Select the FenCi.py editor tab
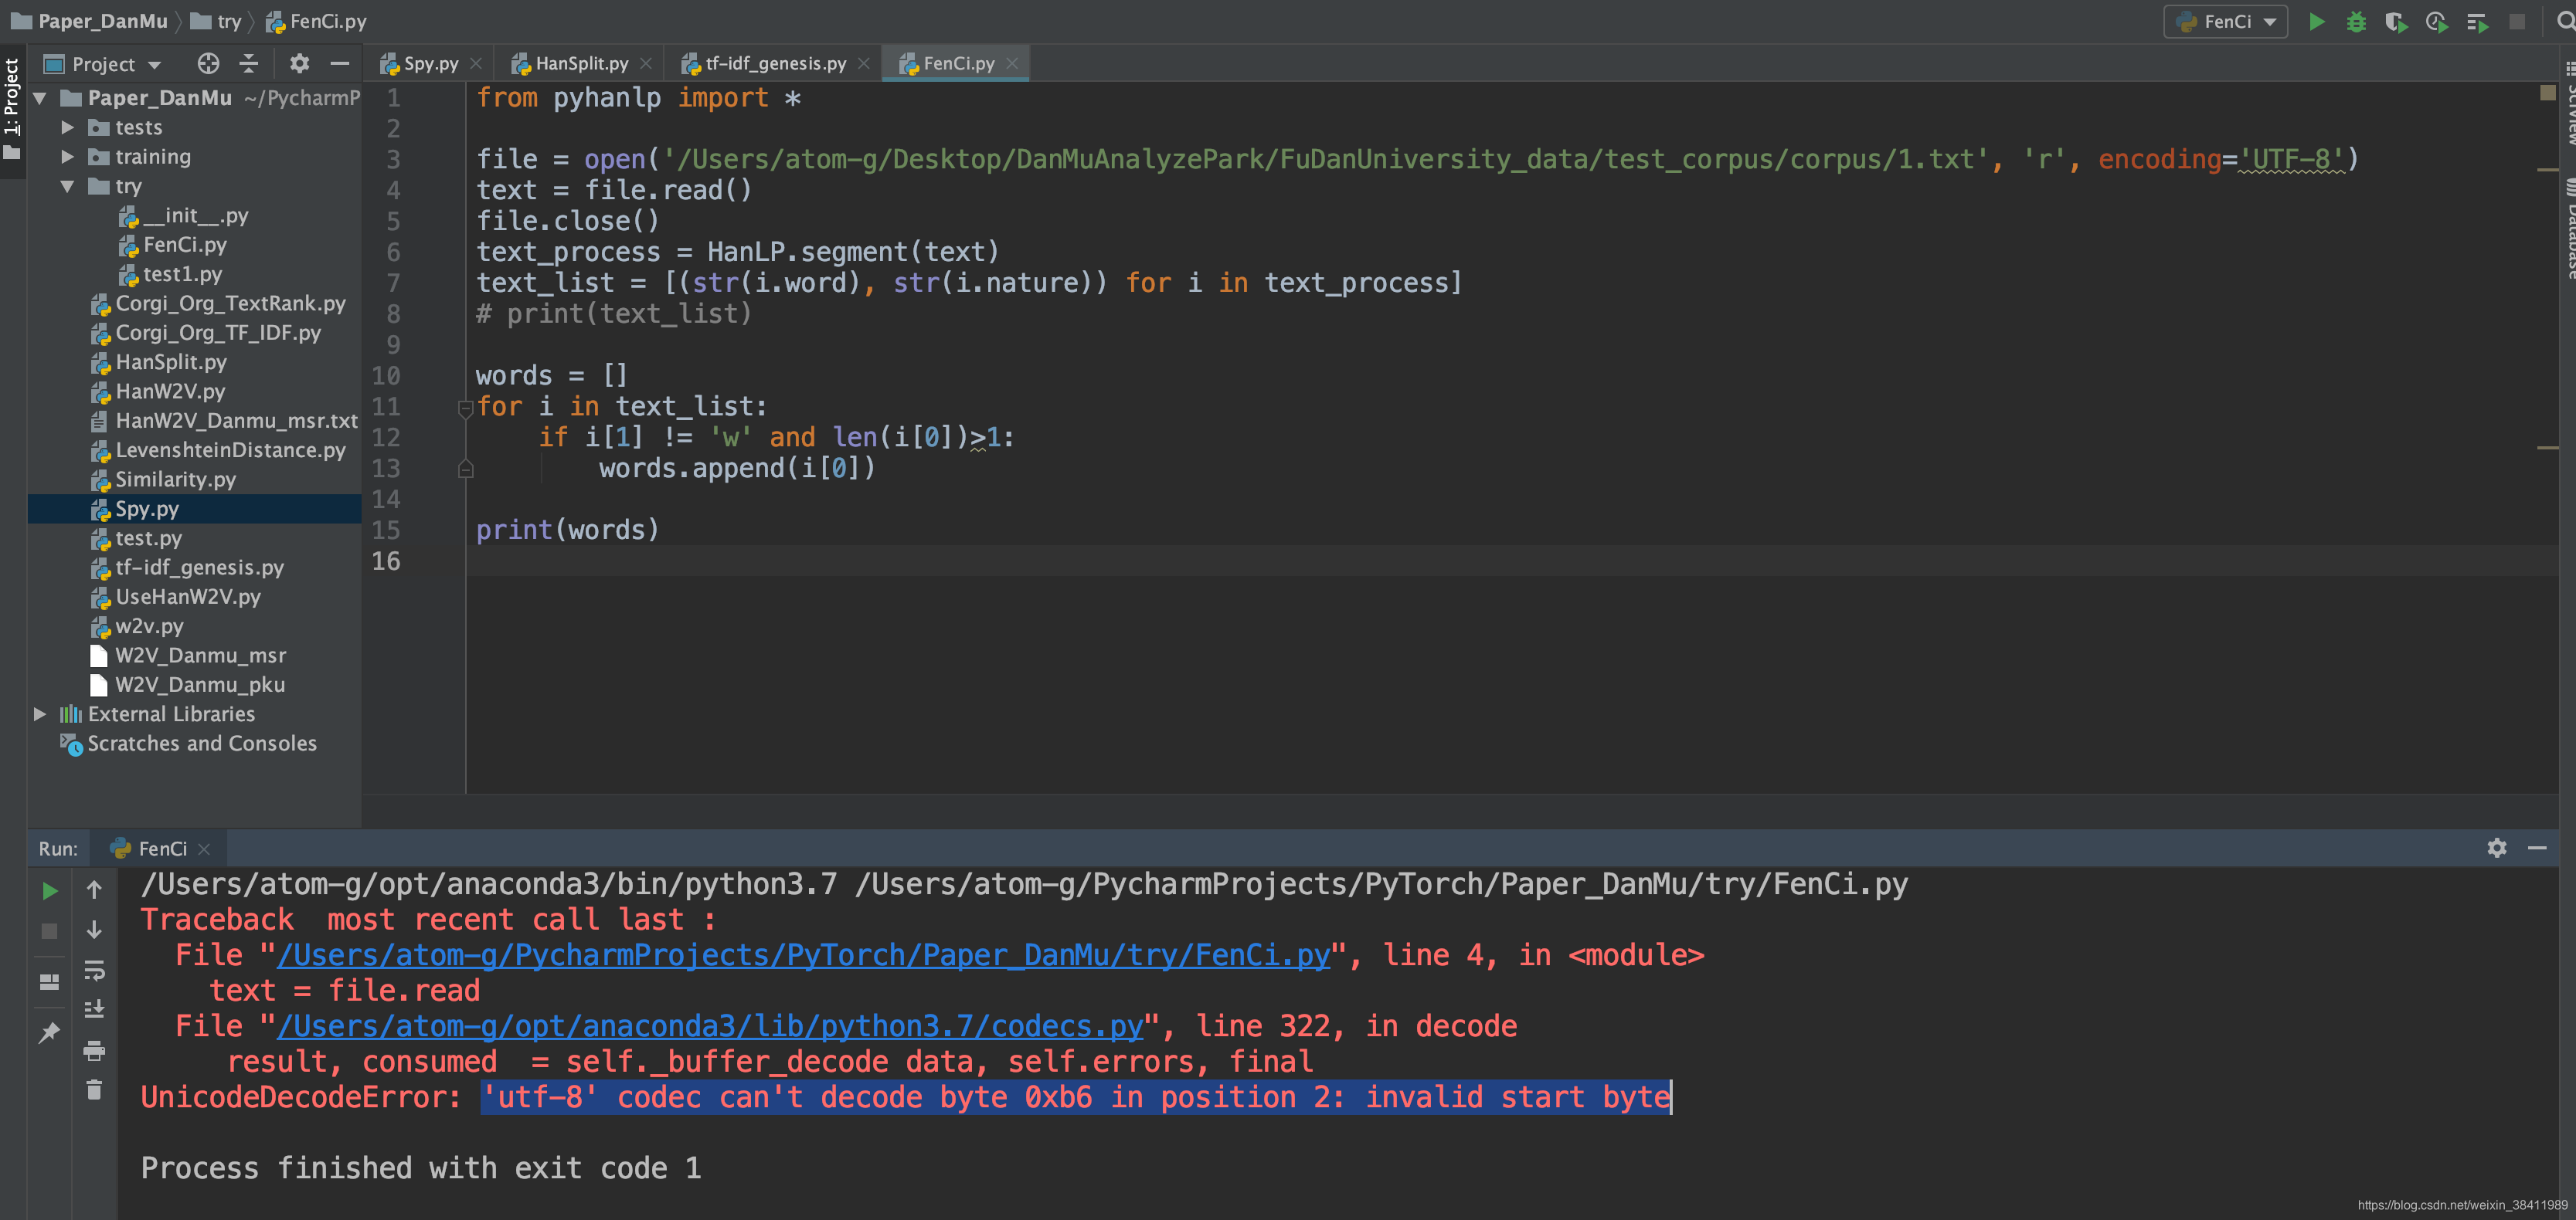Viewport: 2576px width, 1220px height. coord(953,63)
